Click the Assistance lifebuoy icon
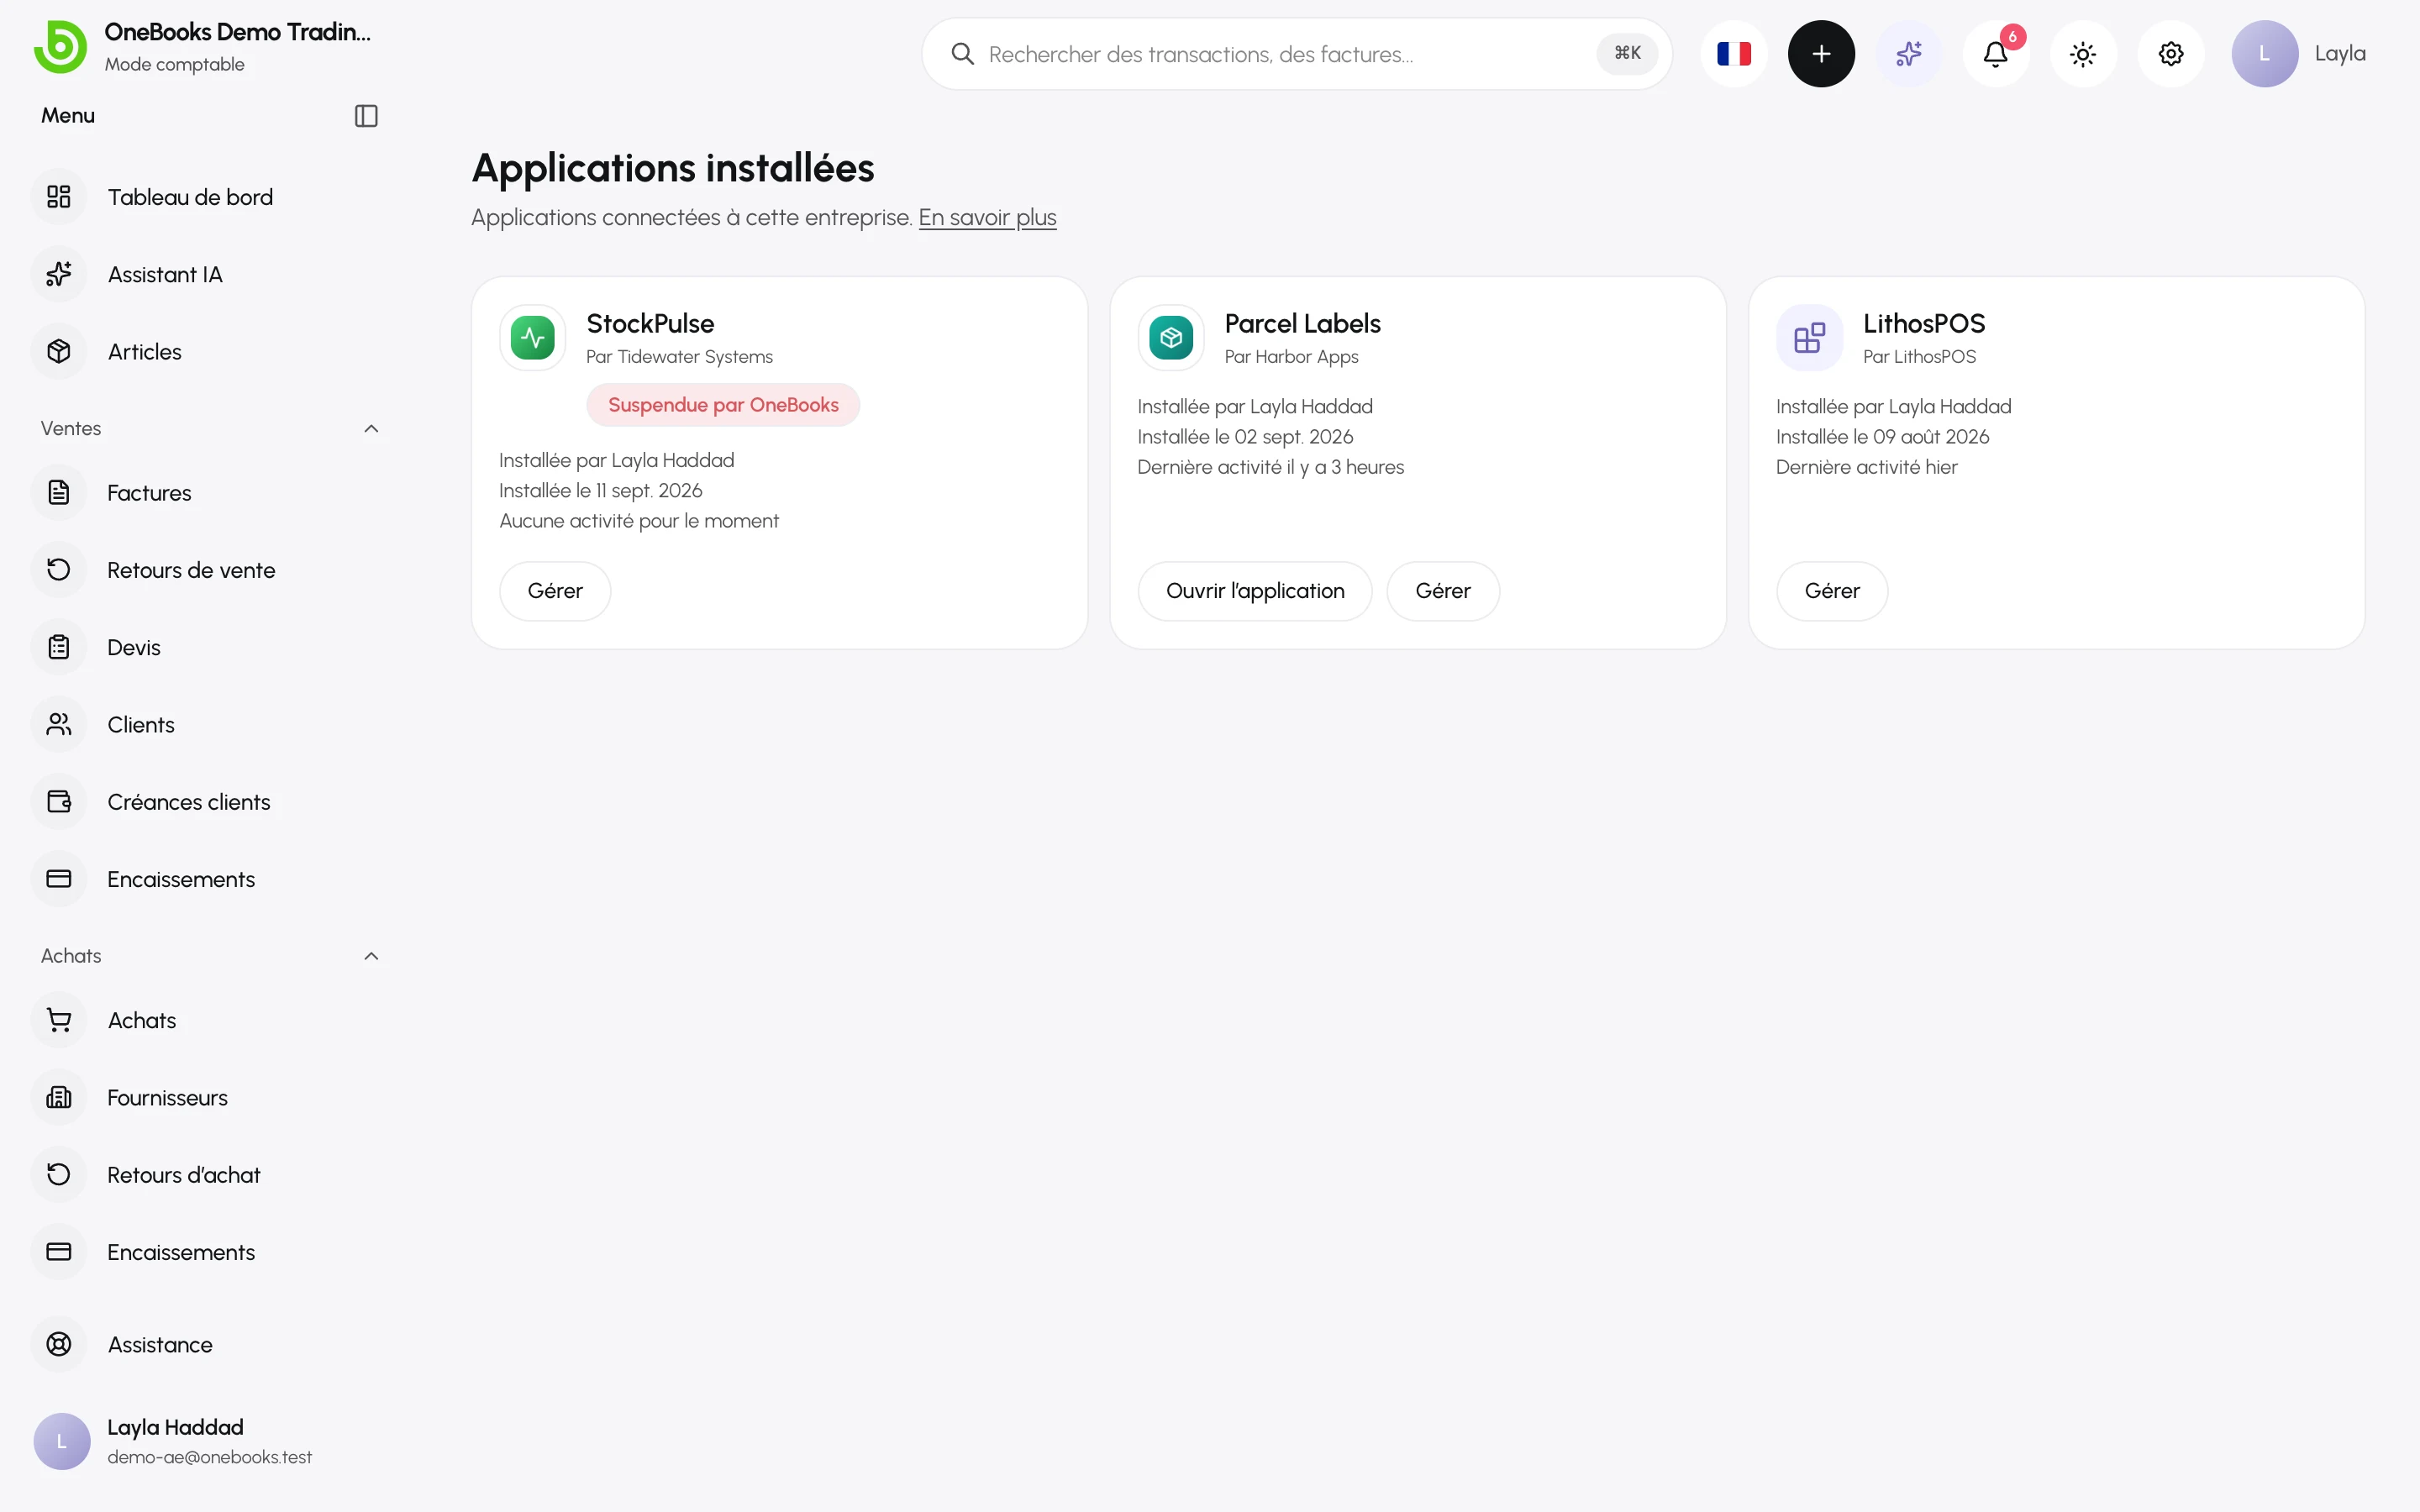Viewport: 2420px width, 1512px height. pyautogui.click(x=59, y=1345)
